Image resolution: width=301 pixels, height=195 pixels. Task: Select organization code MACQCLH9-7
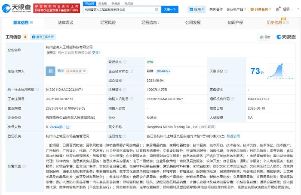258,99
